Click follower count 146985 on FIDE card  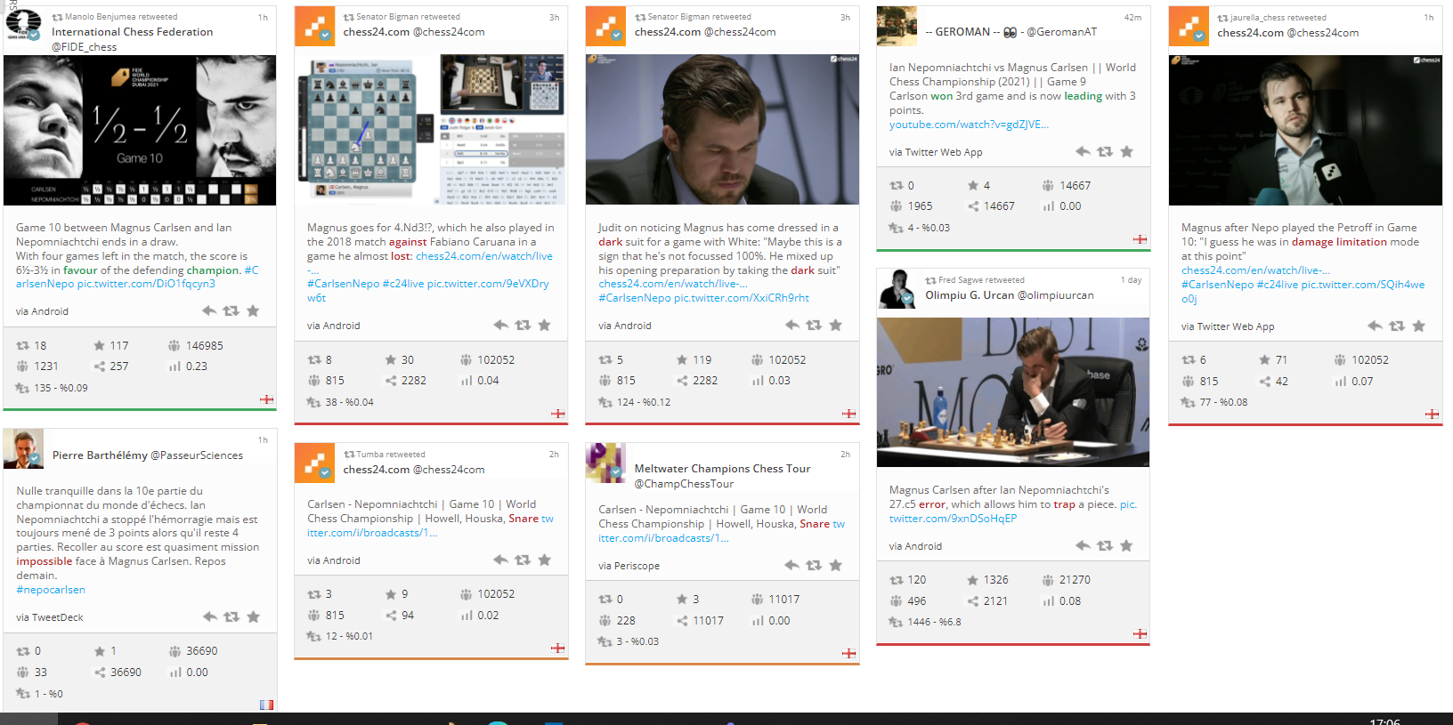205,345
